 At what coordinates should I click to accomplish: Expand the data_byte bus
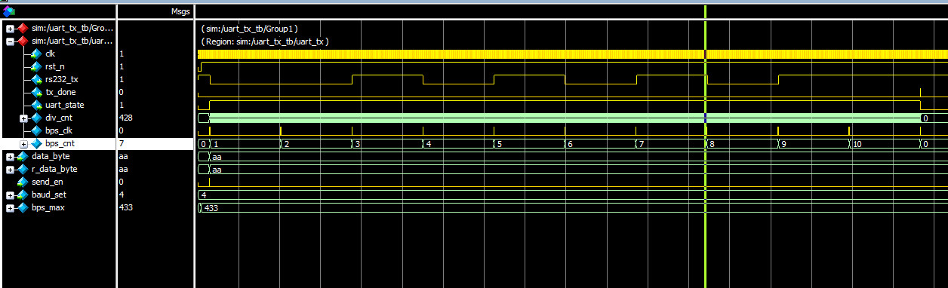(x=10, y=157)
